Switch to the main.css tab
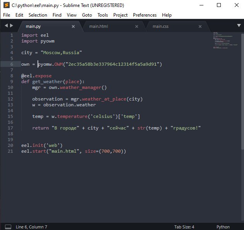The image size is (244, 230). tap(160, 26)
